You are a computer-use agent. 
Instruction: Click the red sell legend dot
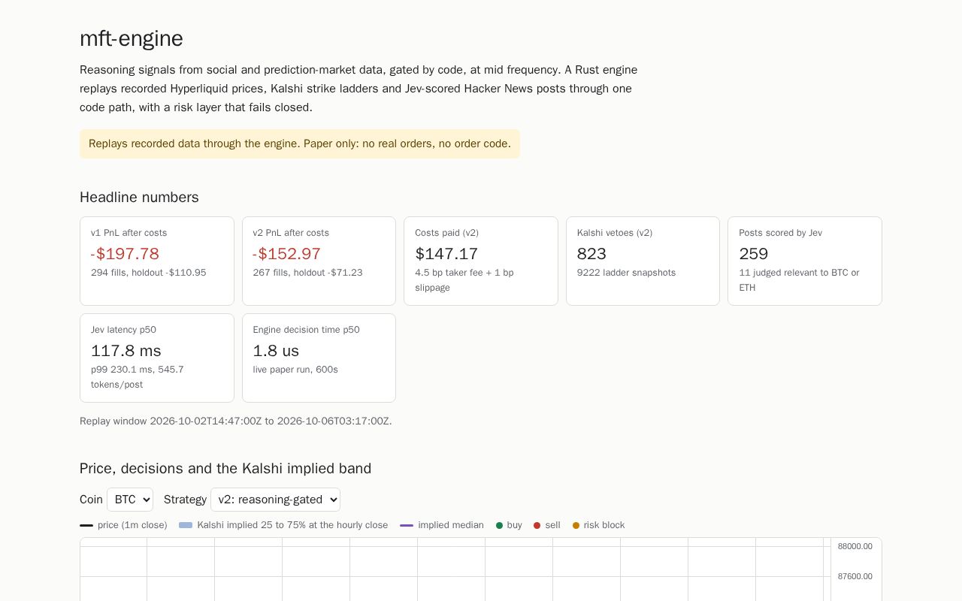point(537,525)
